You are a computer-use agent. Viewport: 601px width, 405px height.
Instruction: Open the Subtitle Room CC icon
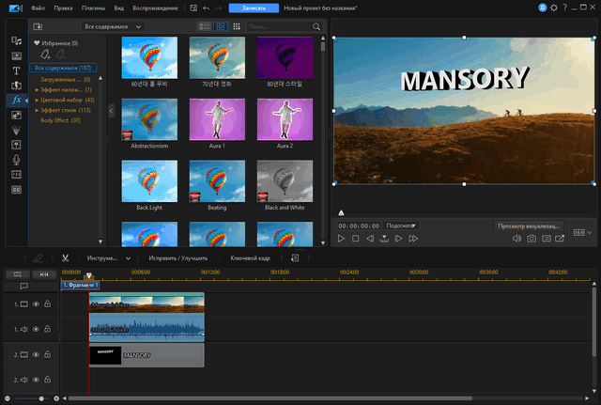click(16, 190)
